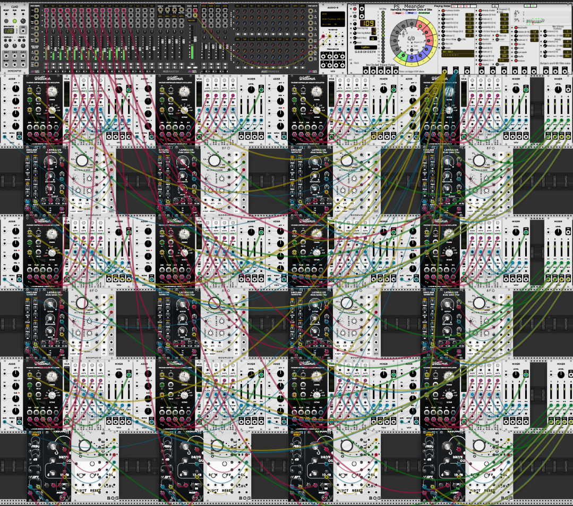This screenshot has width=573, height=506.
Task: Click AUDIO-8 To Device input 1 jack
Action: [x=323, y=36]
